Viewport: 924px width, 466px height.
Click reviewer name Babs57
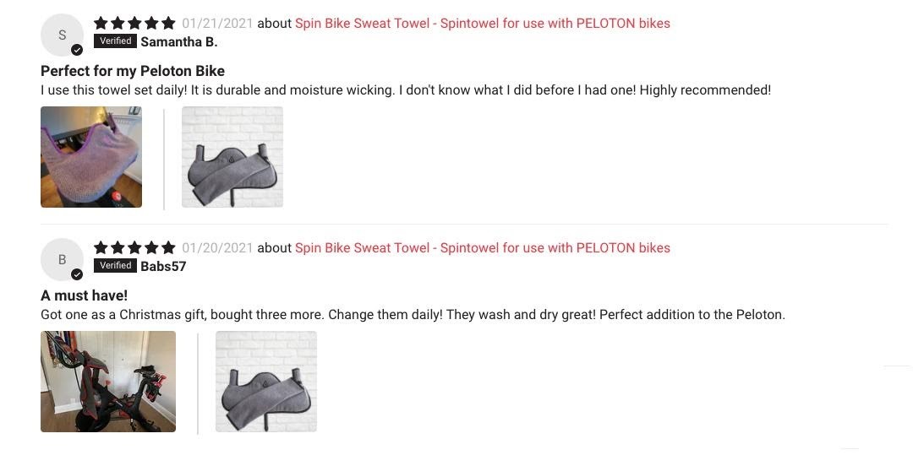[x=163, y=266]
